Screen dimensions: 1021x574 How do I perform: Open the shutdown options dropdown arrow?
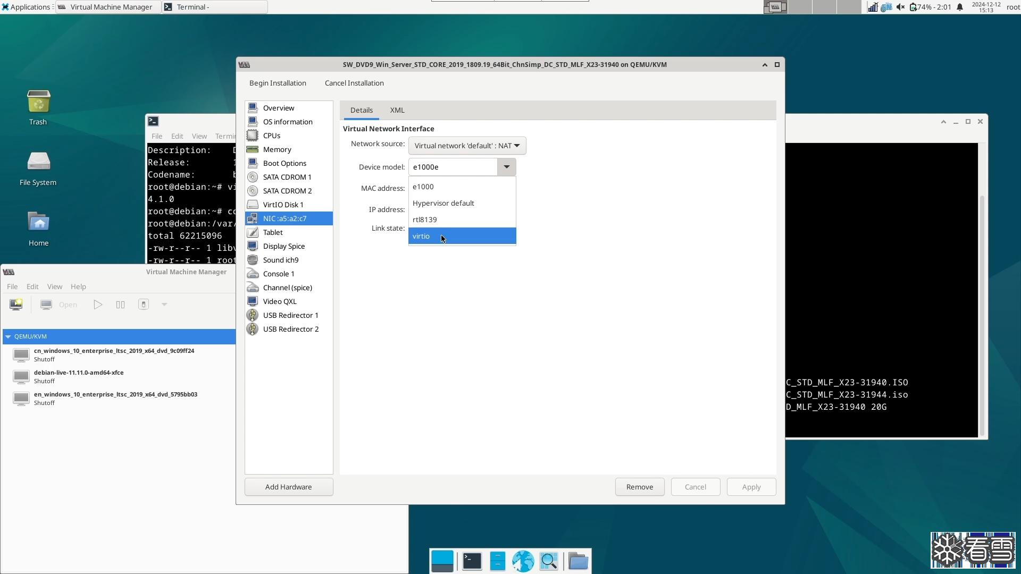point(164,305)
